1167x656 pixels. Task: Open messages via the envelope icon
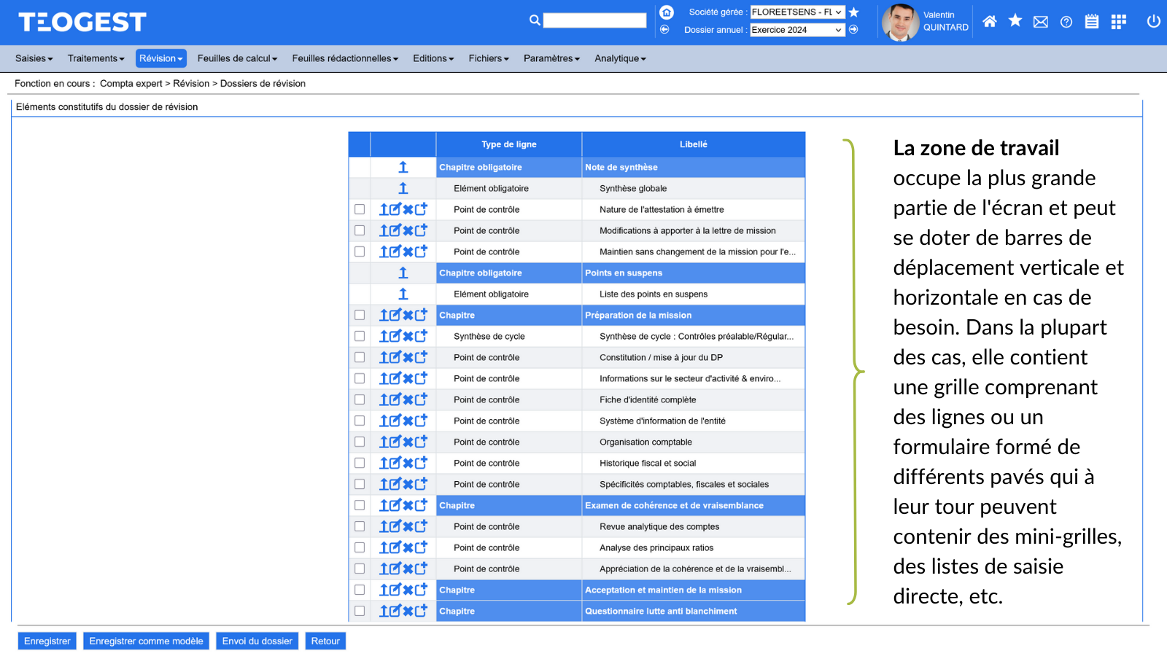tap(1041, 22)
